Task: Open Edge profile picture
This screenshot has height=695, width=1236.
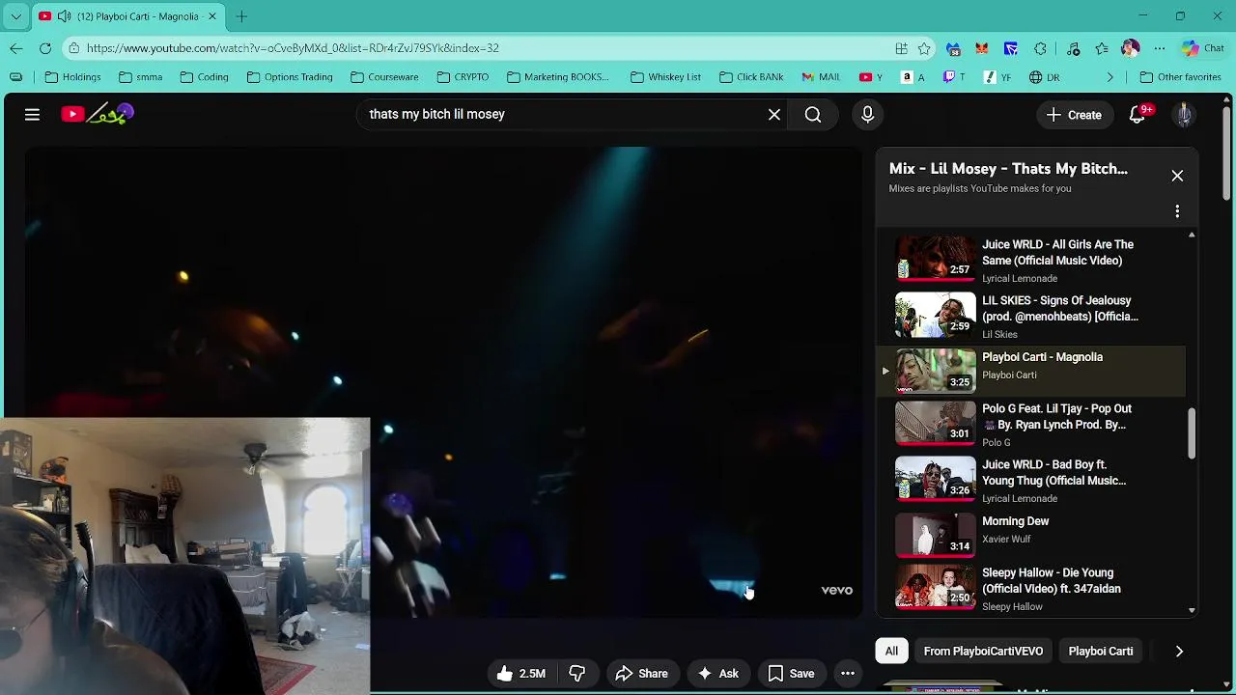Action: [1131, 48]
